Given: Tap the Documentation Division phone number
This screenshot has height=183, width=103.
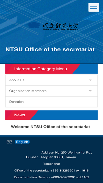Looking at the screenshot, I should coord(70,177).
